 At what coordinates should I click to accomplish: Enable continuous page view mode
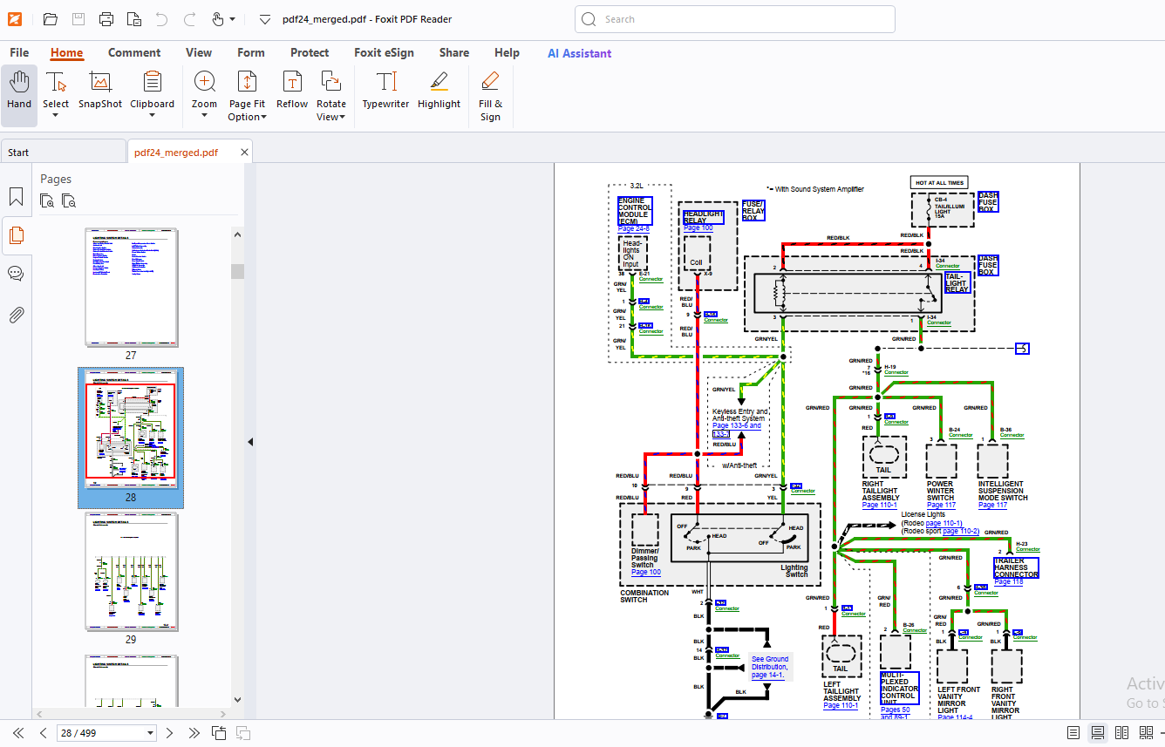(1098, 733)
